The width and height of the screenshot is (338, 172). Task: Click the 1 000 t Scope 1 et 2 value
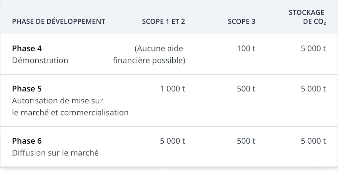[x=172, y=89]
